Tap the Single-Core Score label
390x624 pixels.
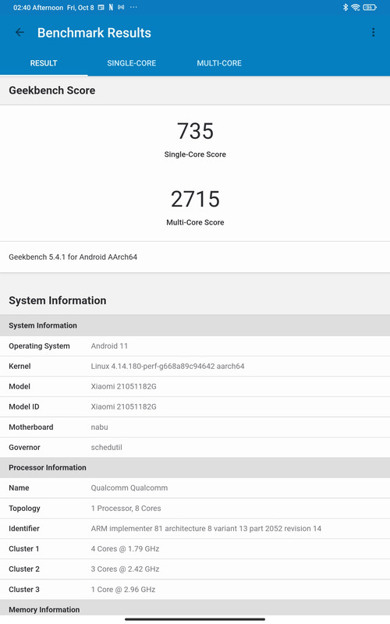click(x=195, y=154)
